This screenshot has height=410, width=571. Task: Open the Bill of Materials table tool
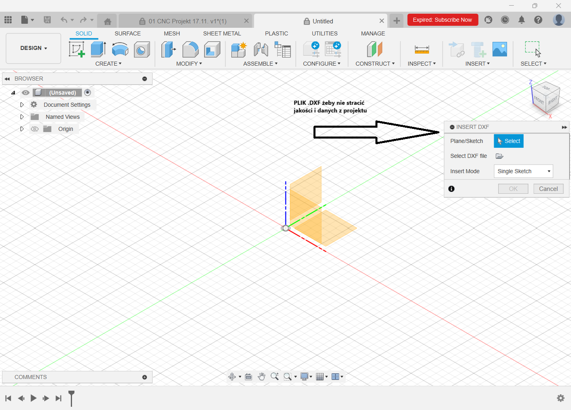click(x=282, y=50)
